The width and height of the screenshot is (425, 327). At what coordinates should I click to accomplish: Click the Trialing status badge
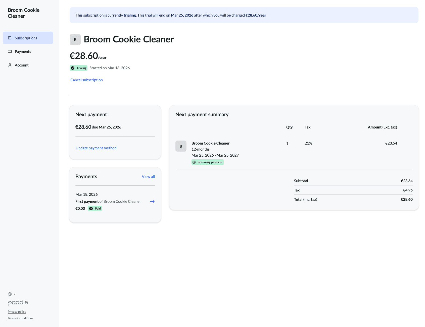coord(79,68)
